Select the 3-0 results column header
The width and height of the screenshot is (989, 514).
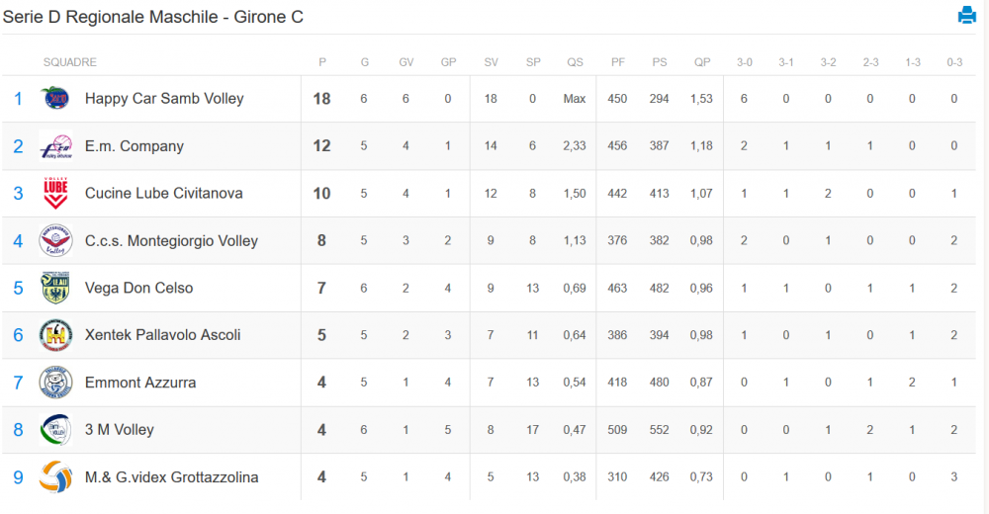745,62
